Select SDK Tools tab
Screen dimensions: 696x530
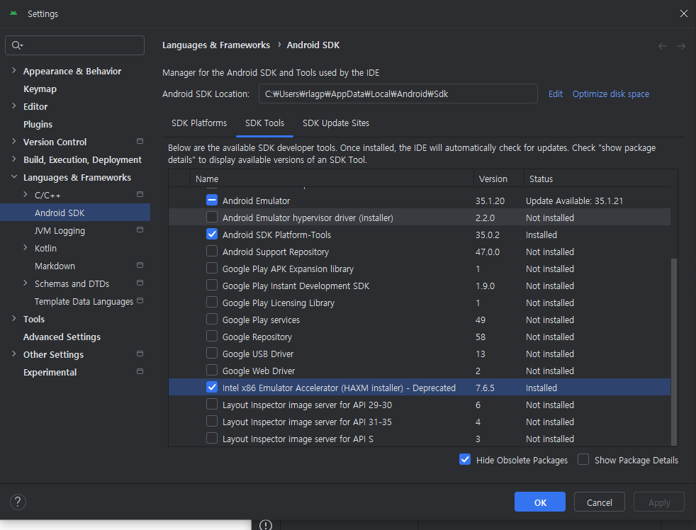[264, 123]
